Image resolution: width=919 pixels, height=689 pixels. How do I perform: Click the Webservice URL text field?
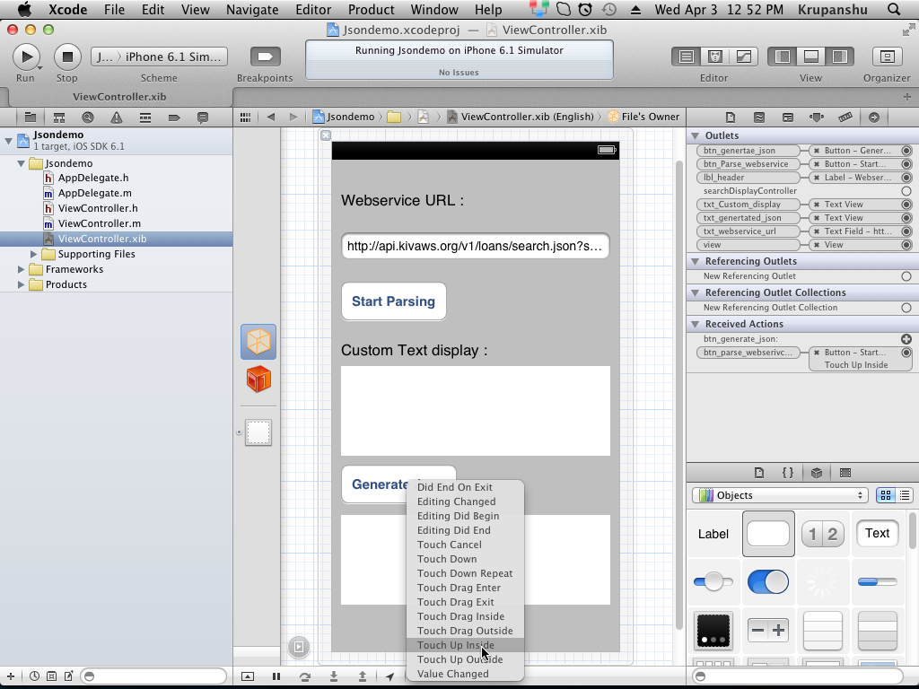(475, 246)
